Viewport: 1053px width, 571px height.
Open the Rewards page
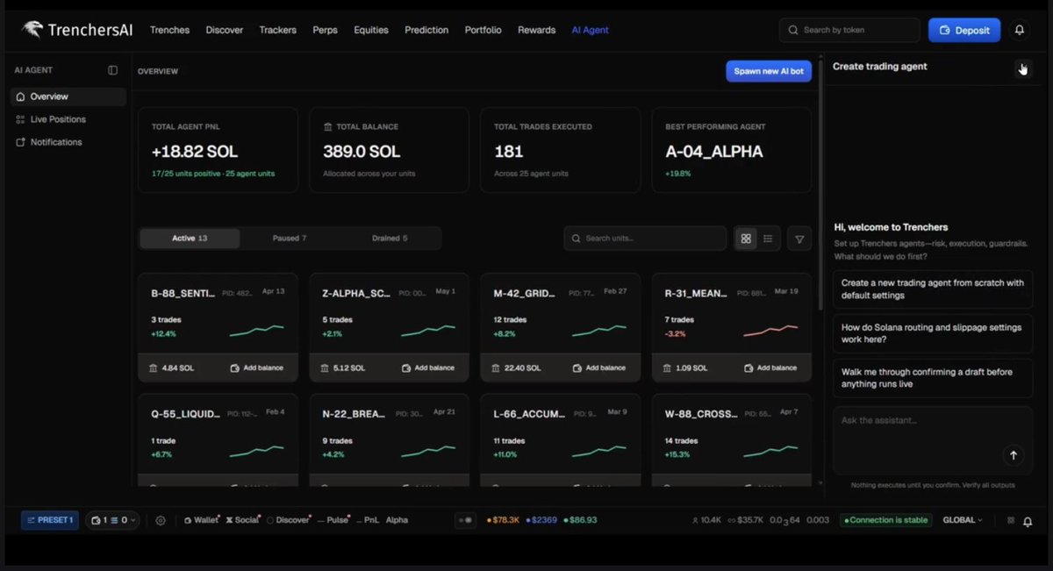click(536, 30)
